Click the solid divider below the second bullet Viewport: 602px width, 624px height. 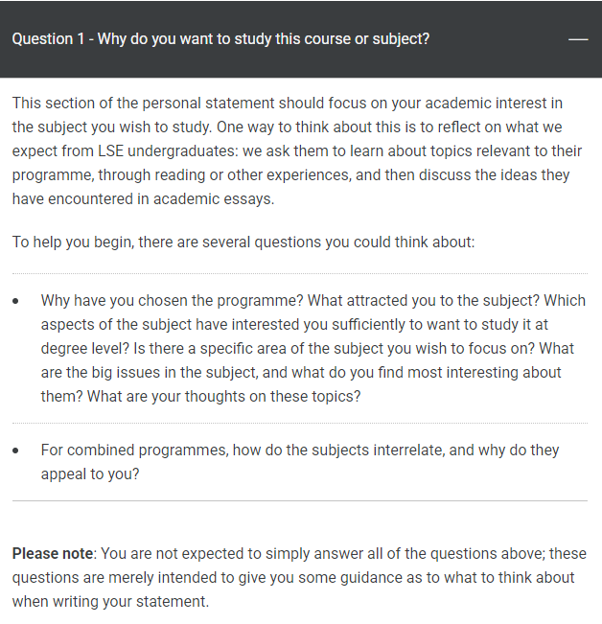click(x=299, y=500)
